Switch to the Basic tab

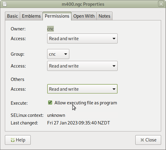tap(12, 16)
